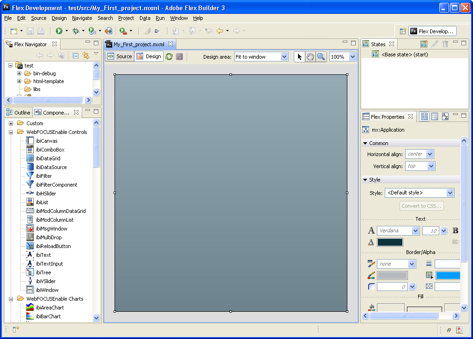Click the corner radius field showing 0
This screenshot has width=473, height=339.
(392, 286)
